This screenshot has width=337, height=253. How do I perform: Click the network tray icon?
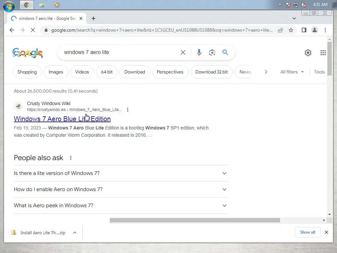[296, 5]
